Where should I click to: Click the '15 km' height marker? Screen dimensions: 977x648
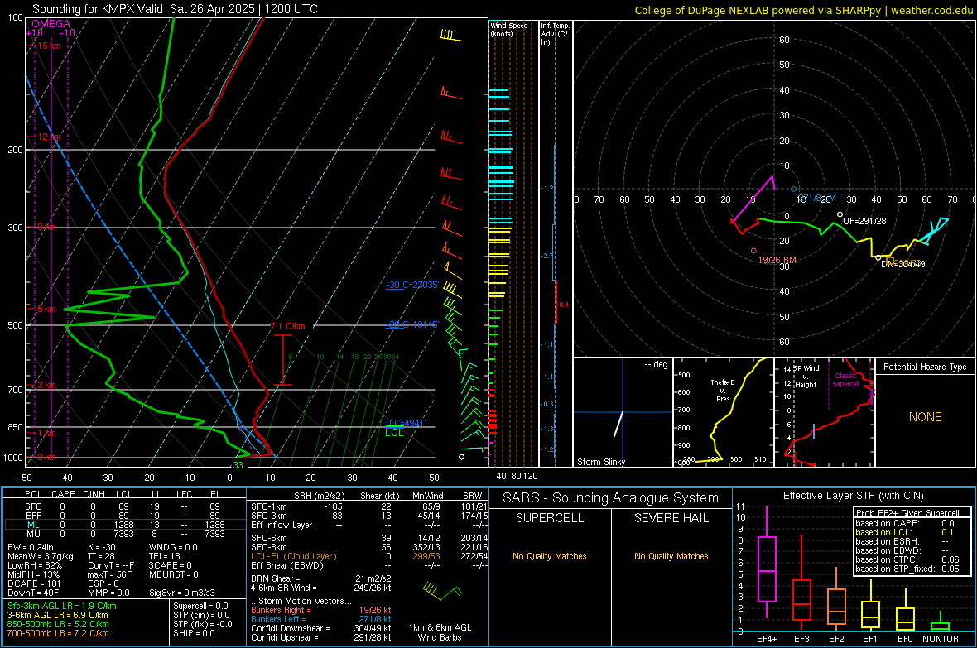pyautogui.click(x=49, y=46)
